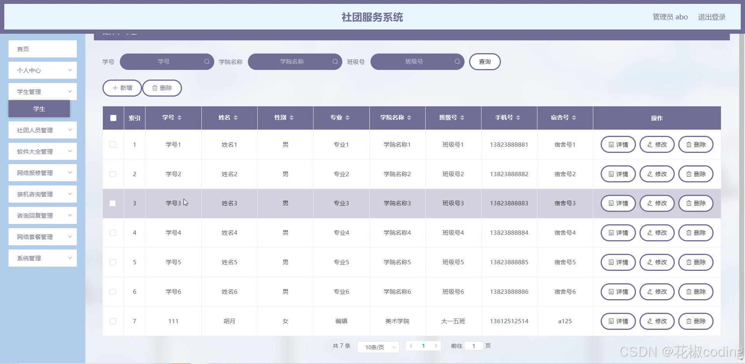Open the 10条/页 page size dropdown
Screen dimensions: 745x364
tap(378, 347)
